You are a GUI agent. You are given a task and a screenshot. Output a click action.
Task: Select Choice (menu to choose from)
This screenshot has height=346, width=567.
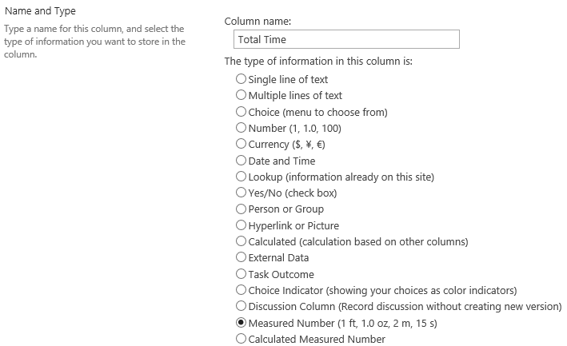point(241,112)
